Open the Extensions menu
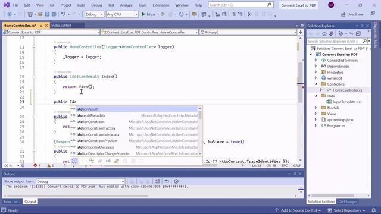This screenshot has width=381, height=214. (161, 5)
